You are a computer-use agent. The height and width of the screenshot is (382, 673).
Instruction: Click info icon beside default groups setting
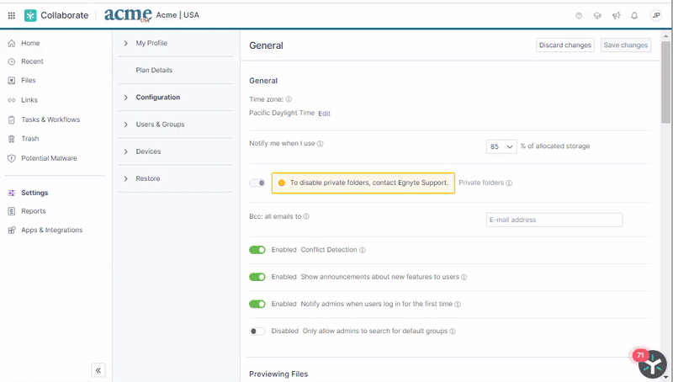pos(453,332)
